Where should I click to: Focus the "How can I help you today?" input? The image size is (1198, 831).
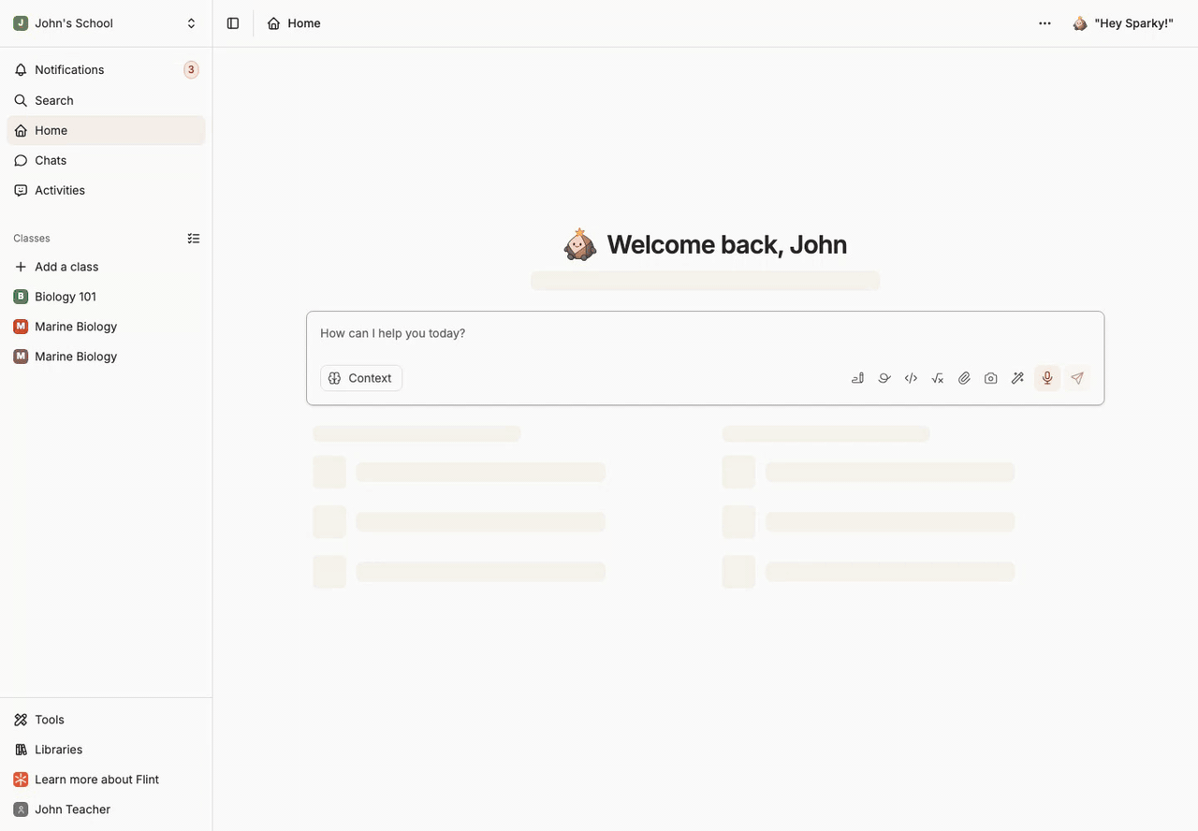(705, 333)
